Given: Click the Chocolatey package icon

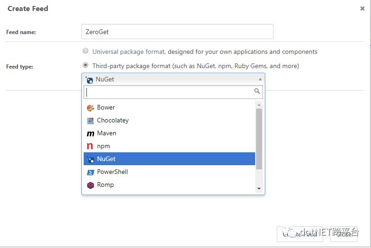Looking at the screenshot, I should click(x=90, y=121).
